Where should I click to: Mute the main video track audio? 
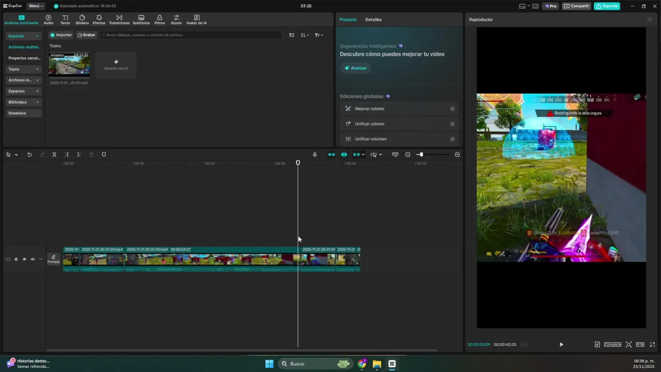pos(33,259)
